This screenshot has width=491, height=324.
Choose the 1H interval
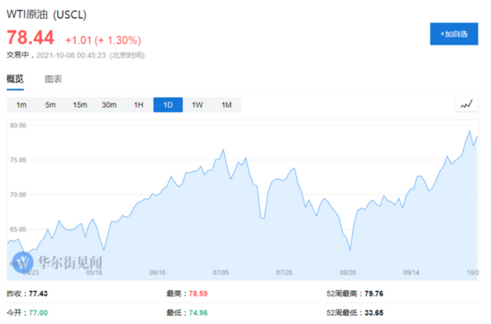138,104
